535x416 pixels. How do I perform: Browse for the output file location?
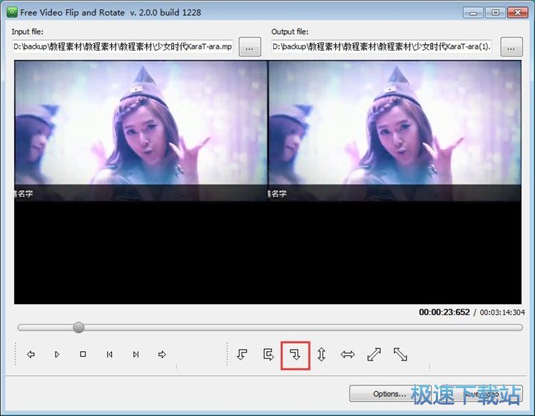[511, 47]
